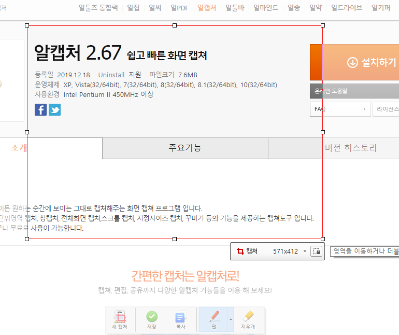Open the 571x412 size dropdown arrow
Viewport: 399px width, 335px height.
pos(305,251)
